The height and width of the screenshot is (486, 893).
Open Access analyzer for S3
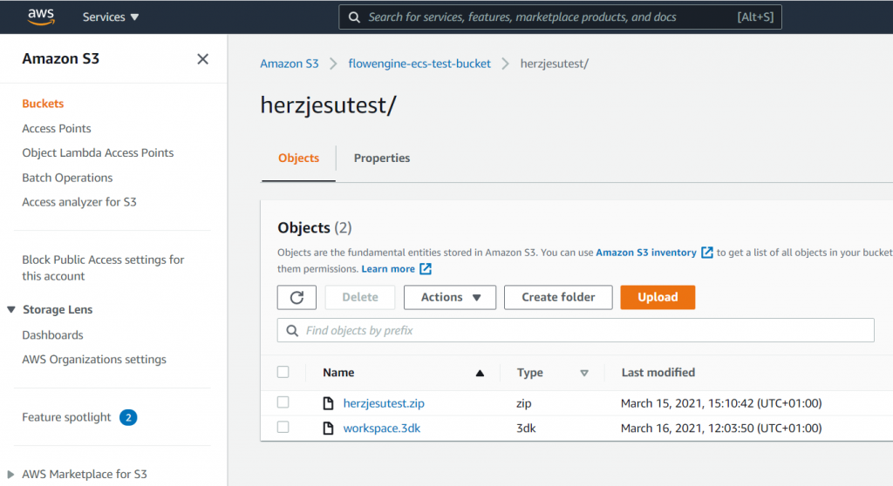tap(79, 202)
